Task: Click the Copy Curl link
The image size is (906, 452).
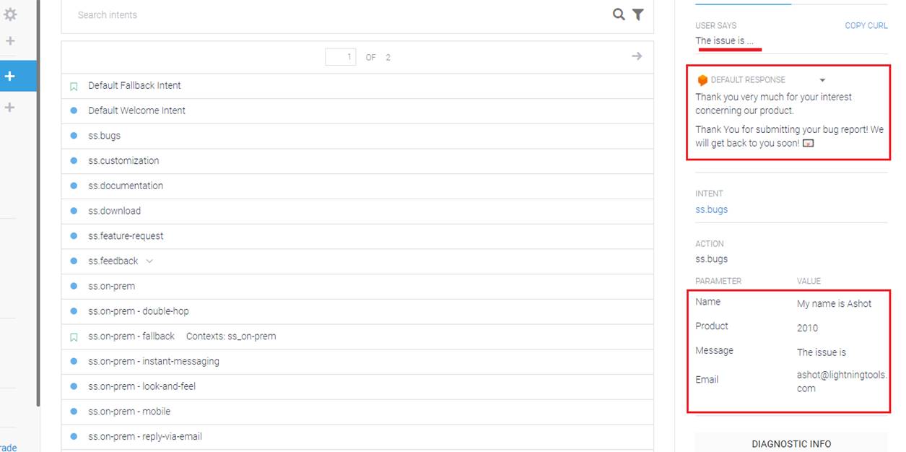Action: pyautogui.click(x=866, y=25)
